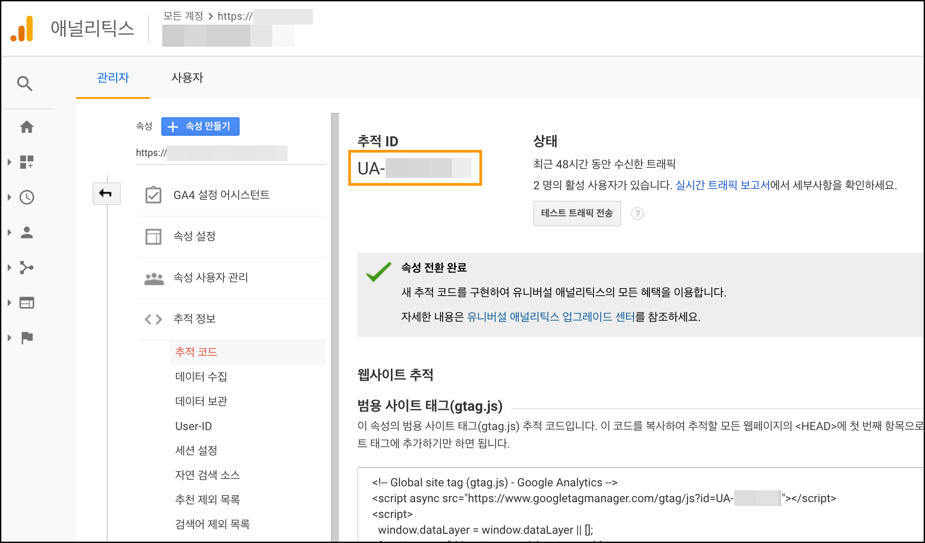
Task: Switch to the 사용자 tab
Action: click(x=187, y=78)
